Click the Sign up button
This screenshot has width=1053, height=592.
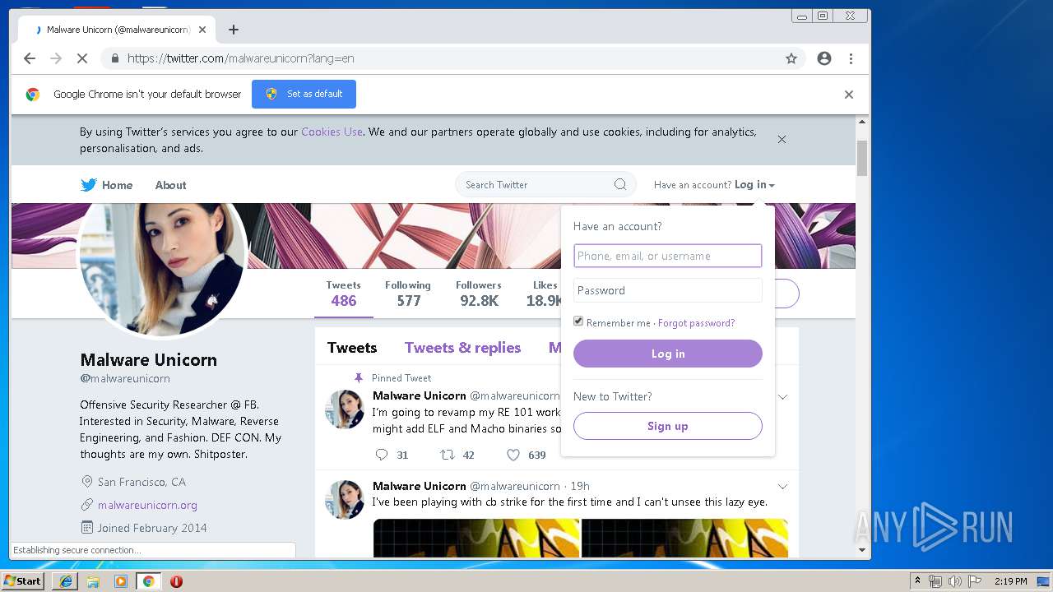(x=667, y=426)
